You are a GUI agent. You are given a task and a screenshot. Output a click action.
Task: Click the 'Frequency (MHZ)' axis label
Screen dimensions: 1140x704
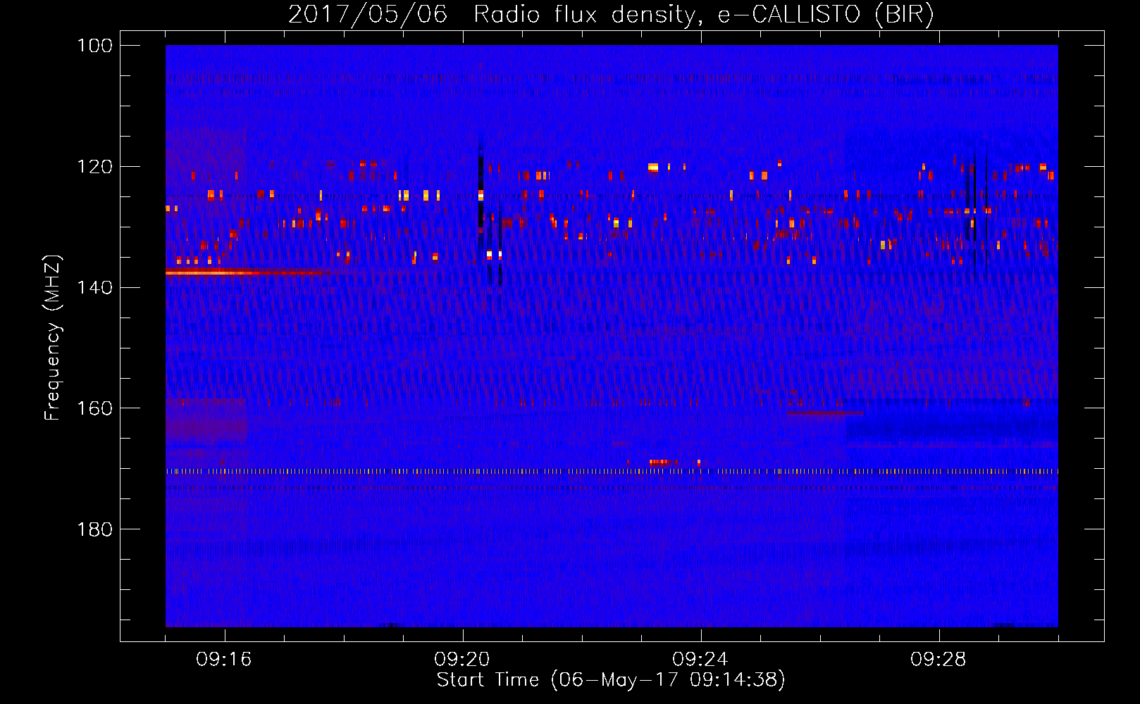coord(53,337)
